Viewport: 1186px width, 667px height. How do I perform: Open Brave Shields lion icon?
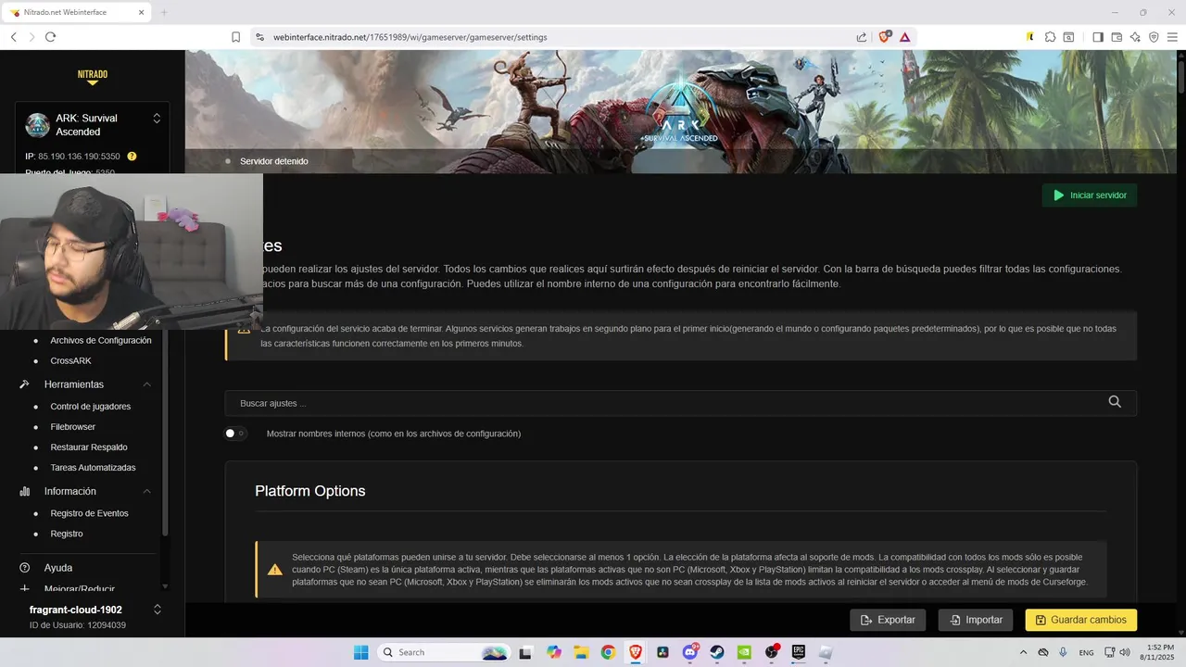coord(884,37)
